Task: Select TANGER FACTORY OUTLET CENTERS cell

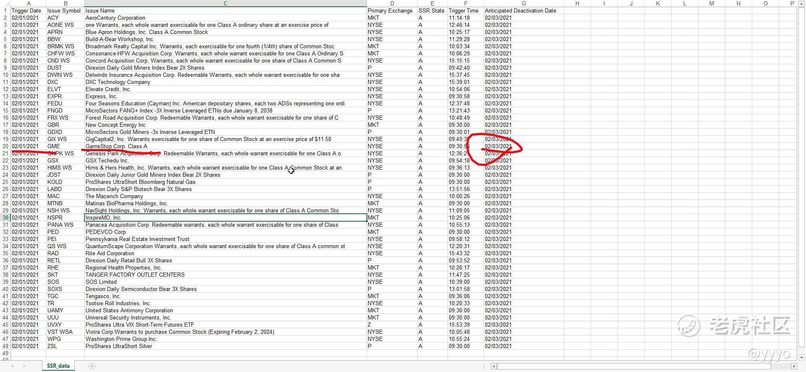Action: pos(225,275)
